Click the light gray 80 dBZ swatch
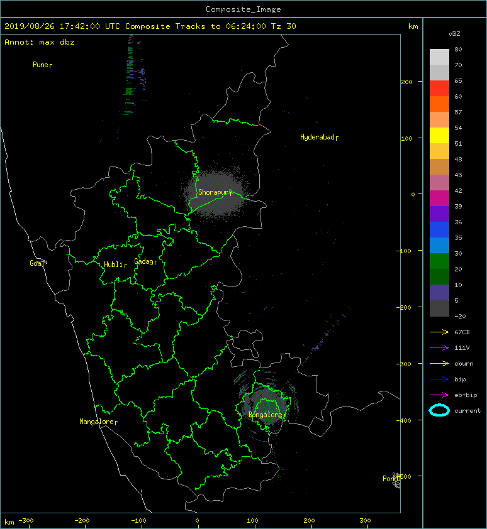This screenshot has width=487, height=529. click(x=439, y=57)
